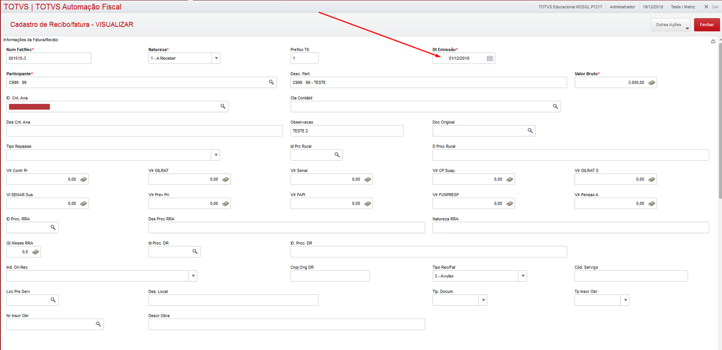Image resolution: width=722 pixels, height=350 pixels.
Task: Click the Observacao field with TESTE 2
Action: tap(347, 131)
